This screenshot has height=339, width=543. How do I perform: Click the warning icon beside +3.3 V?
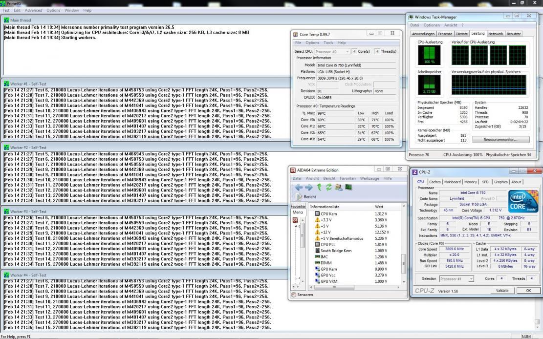click(317, 220)
